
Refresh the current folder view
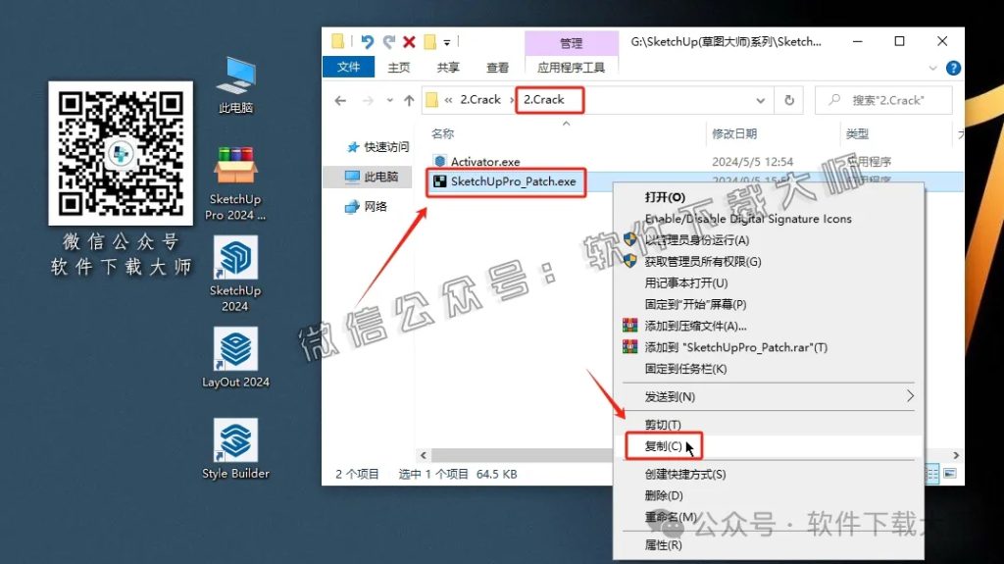click(x=789, y=101)
